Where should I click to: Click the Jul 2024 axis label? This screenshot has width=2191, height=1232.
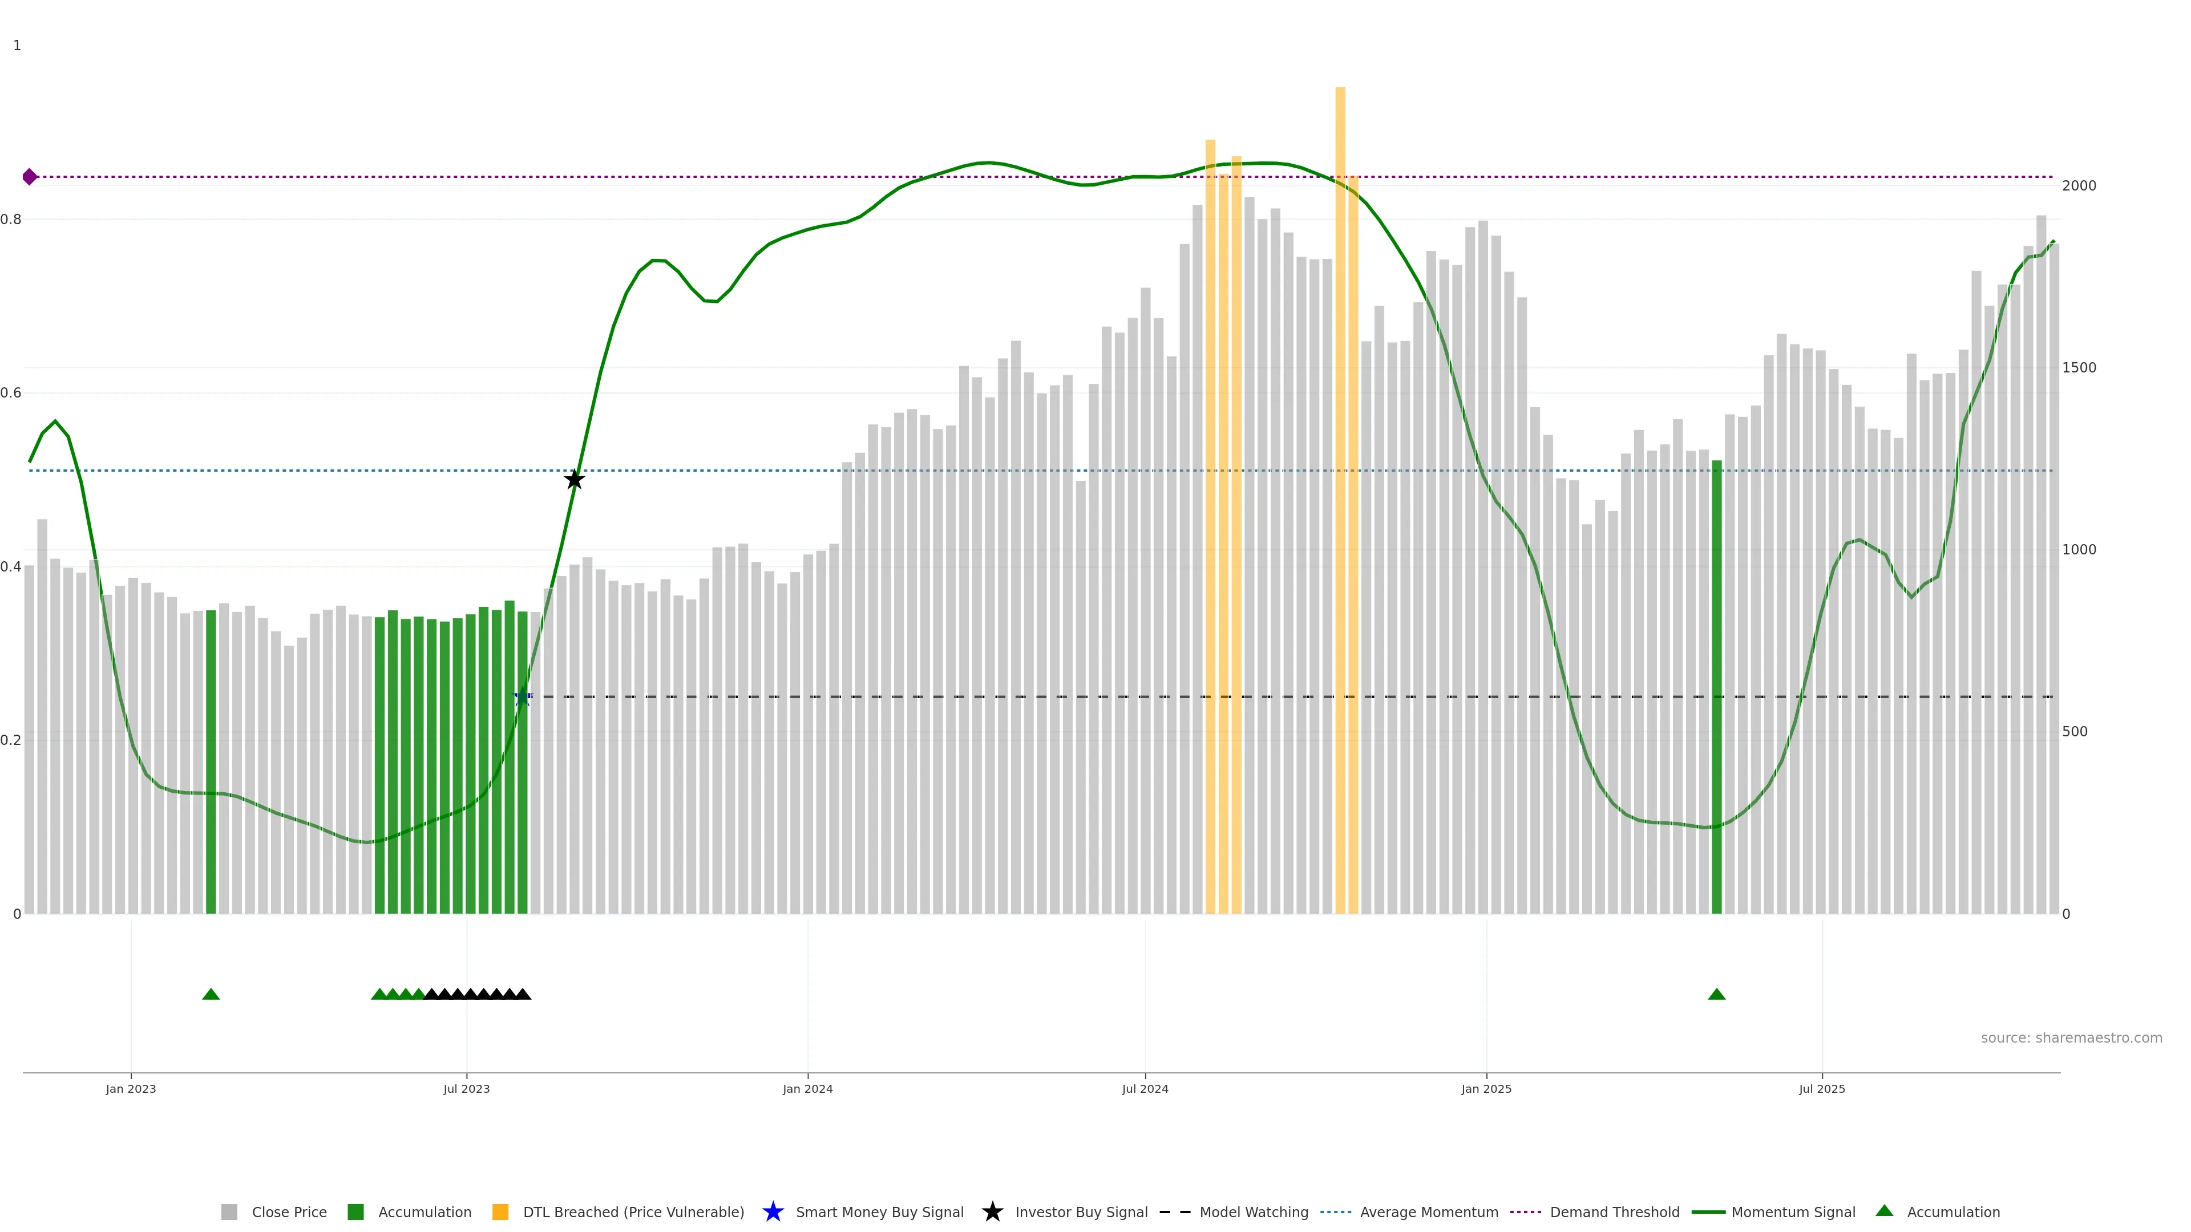[x=1145, y=1089]
